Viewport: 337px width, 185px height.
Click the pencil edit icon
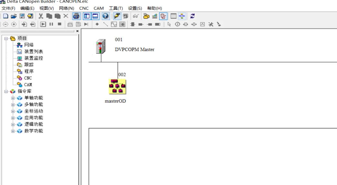pos(155,16)
